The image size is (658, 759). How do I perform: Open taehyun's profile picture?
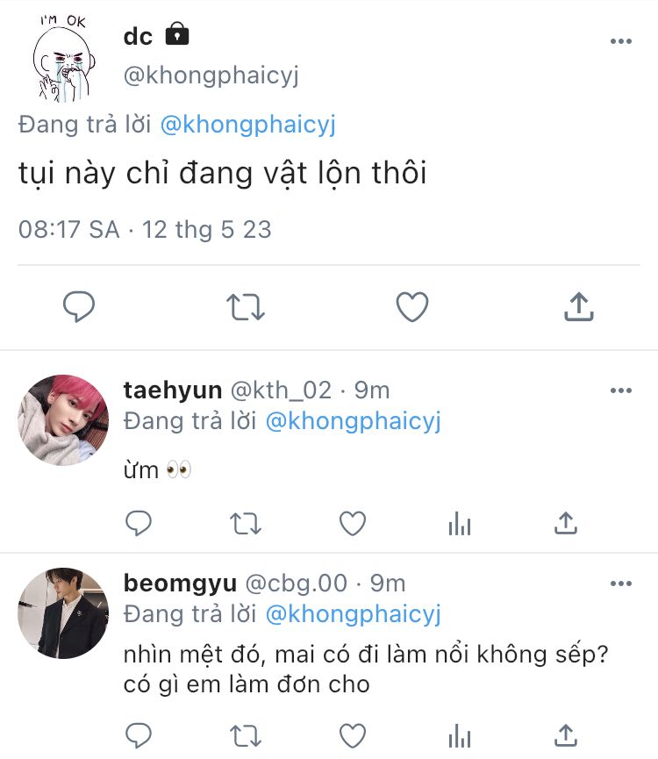pos(63,419)
